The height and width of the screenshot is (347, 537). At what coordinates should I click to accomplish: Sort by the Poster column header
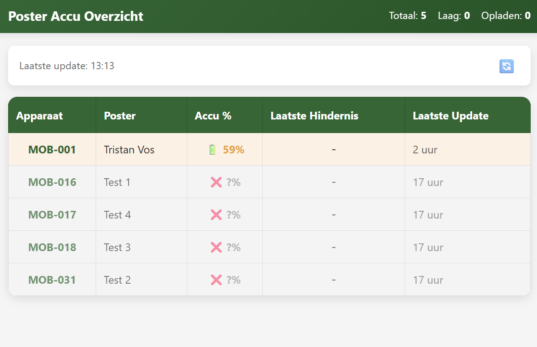120,116
